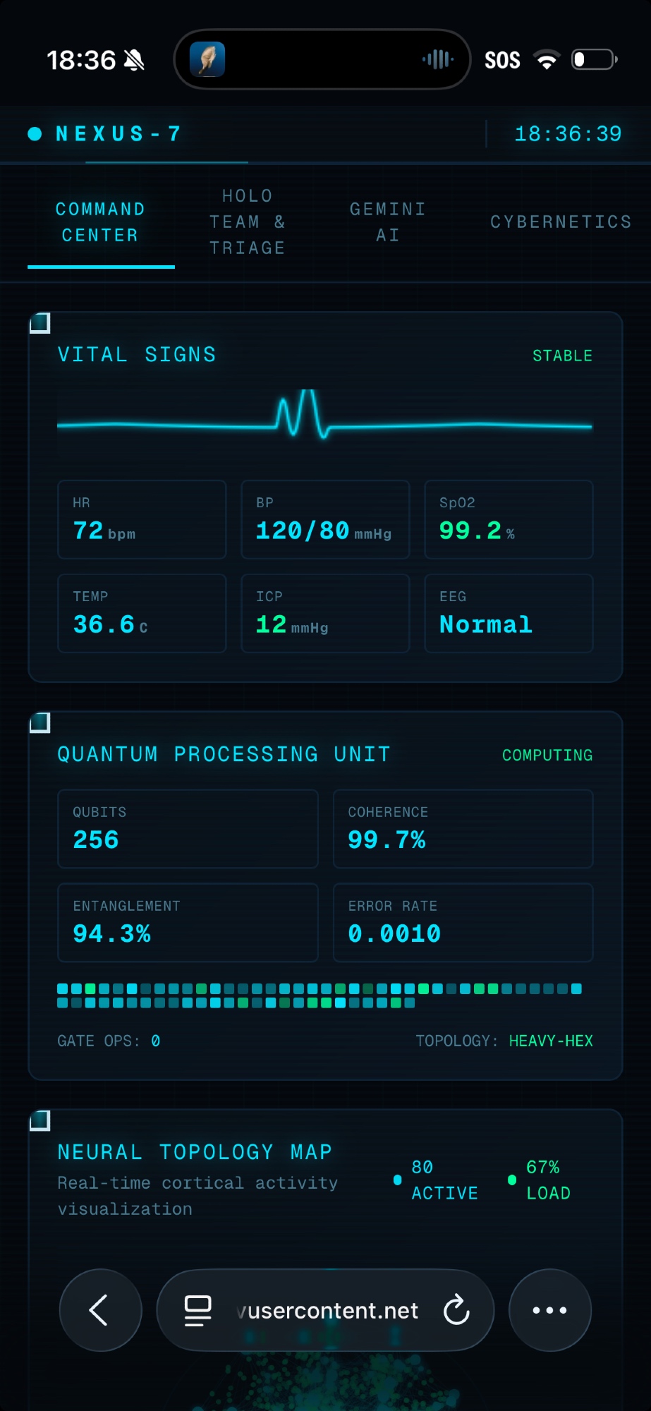The width and height of the screenshot is (651, 1411).
Task: Tap the SpO2 99.2% reading card
Action: (x=509, y=519)
